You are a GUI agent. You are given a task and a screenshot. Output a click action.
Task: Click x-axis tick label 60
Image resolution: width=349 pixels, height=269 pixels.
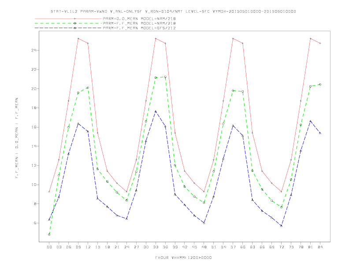243,247
